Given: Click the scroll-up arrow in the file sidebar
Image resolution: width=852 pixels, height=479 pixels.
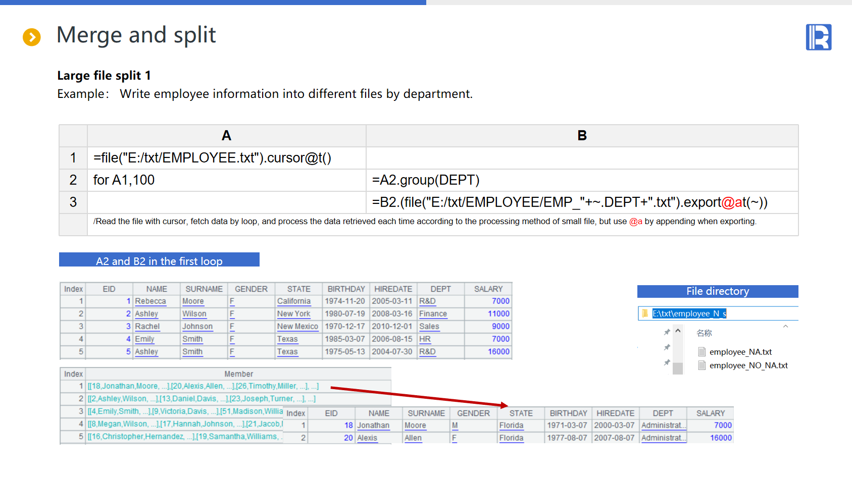Looking at the screenshot, I should click(678, 331).
